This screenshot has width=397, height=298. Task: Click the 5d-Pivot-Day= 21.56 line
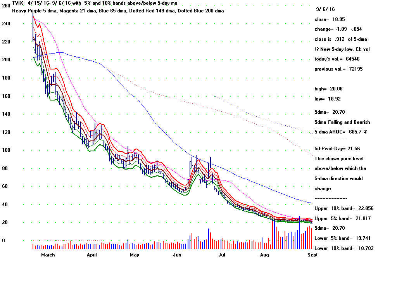point(337,149)
